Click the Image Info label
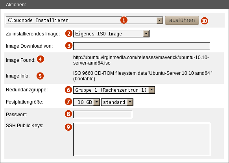The image size is (229, 163). pos(18,76)
